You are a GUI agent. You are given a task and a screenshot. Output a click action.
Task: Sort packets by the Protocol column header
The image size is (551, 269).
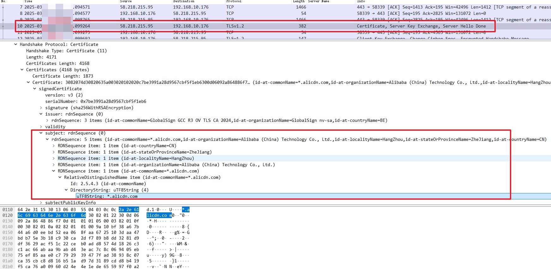tap(234, 1)
